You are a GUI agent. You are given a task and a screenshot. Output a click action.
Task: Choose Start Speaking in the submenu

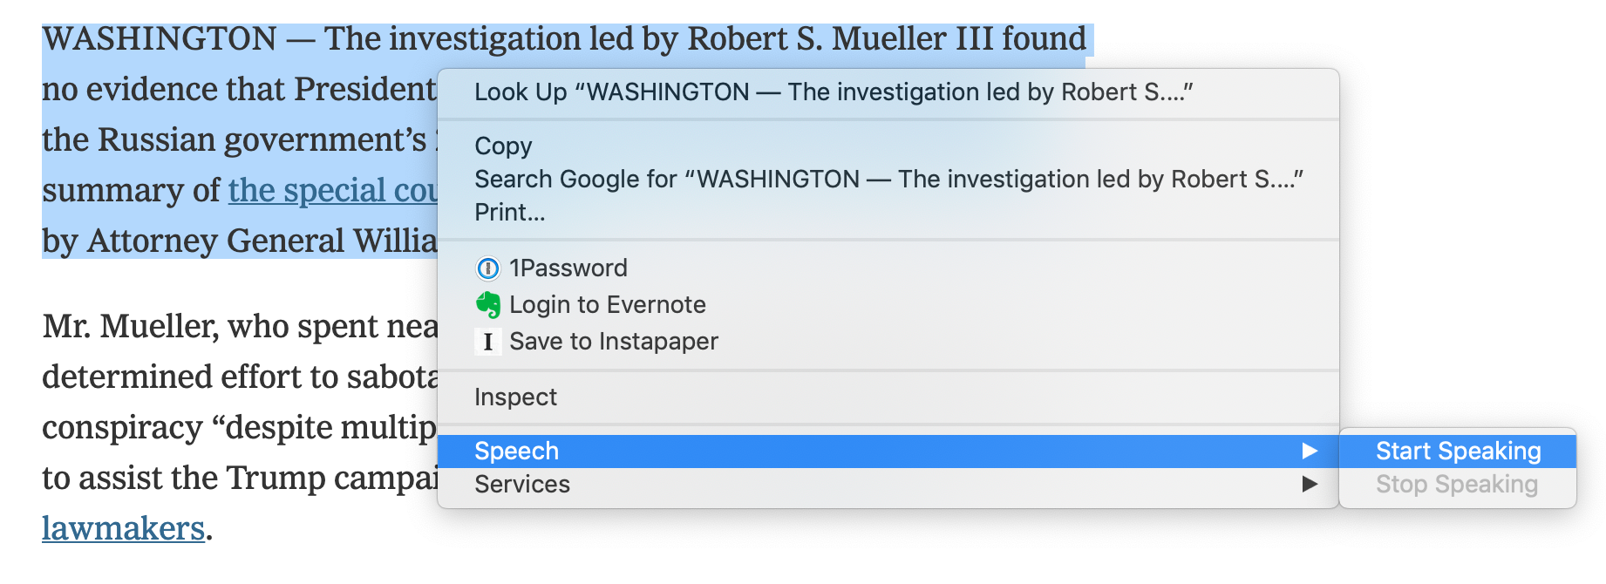(x=1458, y=452)
